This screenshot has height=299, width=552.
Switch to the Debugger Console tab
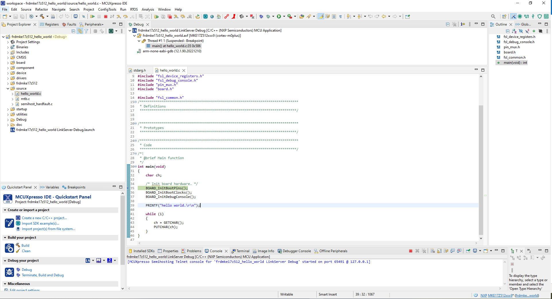[x=296, y=251]
